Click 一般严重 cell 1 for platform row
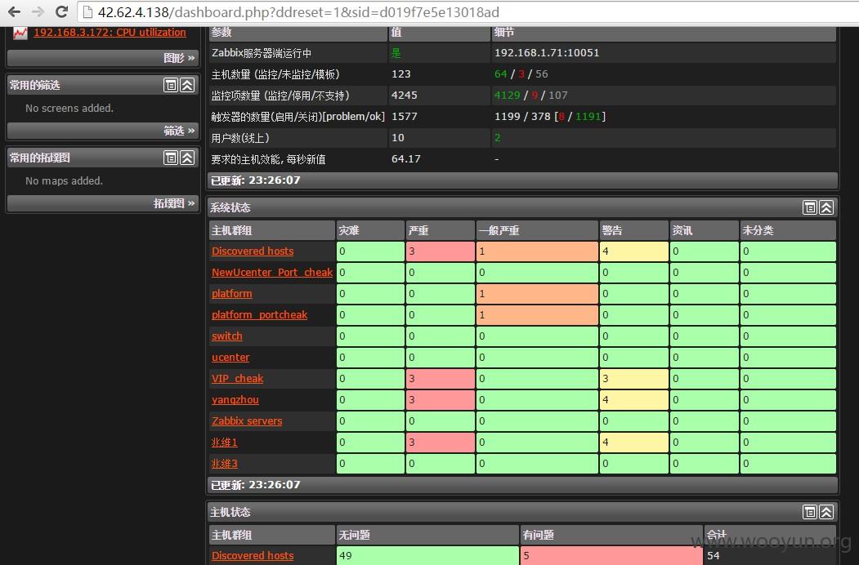 point(537,294)
